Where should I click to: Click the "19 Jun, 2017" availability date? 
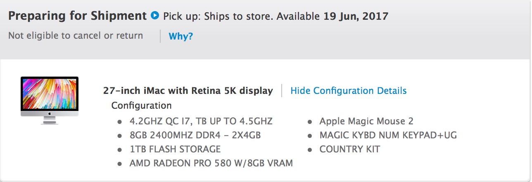(355, 16)
